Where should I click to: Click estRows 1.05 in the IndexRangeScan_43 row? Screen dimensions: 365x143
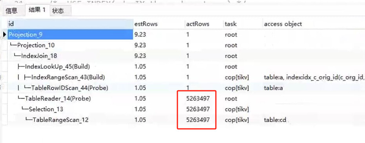tap(140, 77)
